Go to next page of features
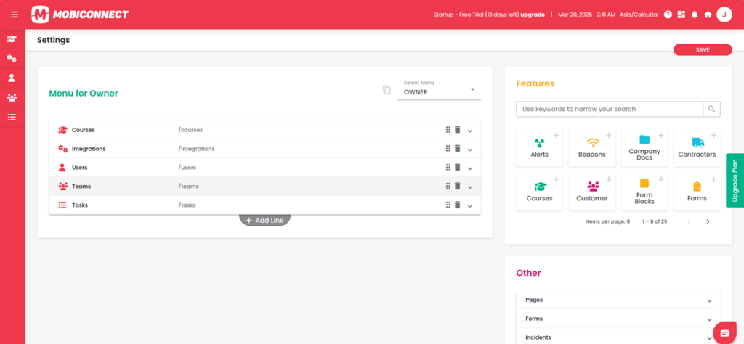This screenshot has height=344, width=744. tap(708, 221)
